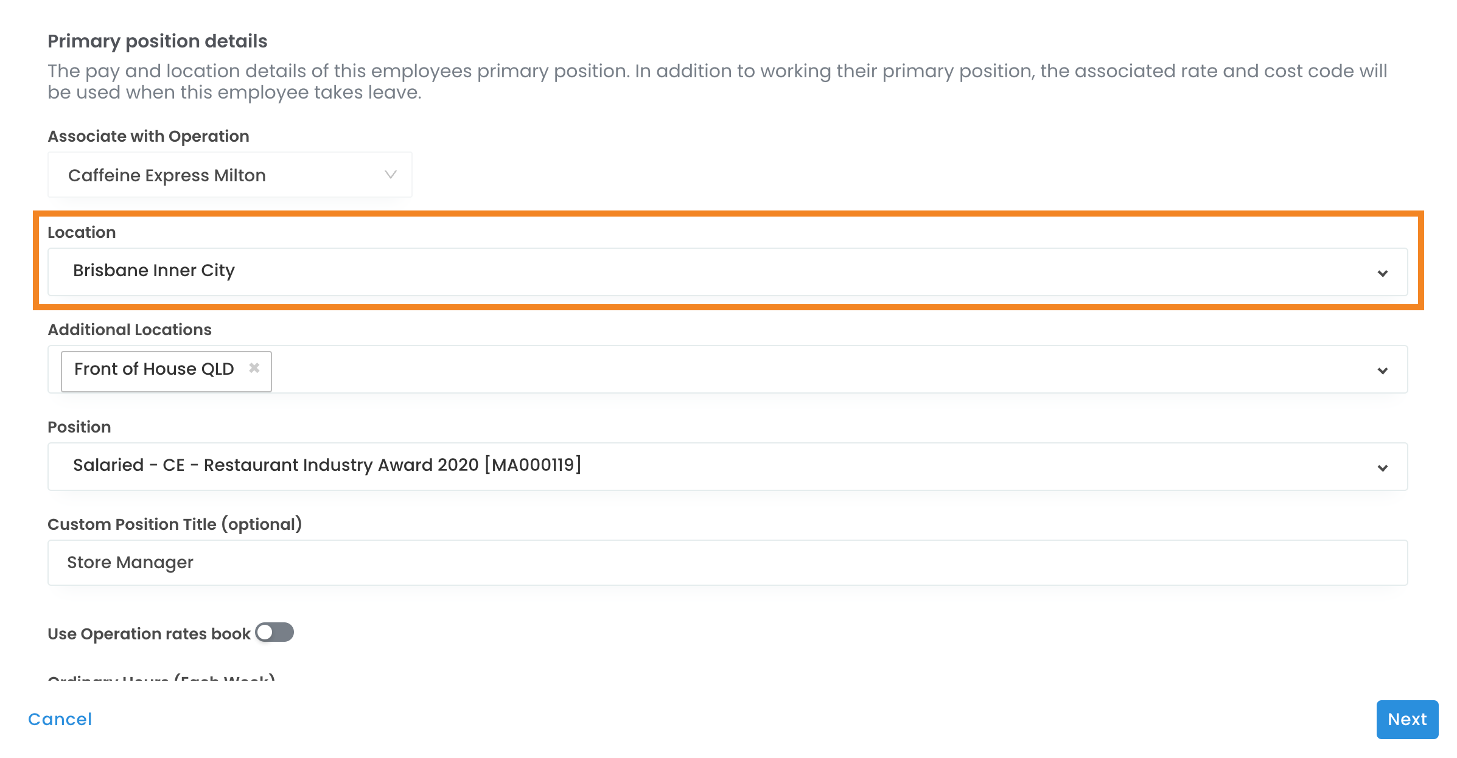
Task: Toggle Use Operation rates book switch
Action: coord(274,633)
